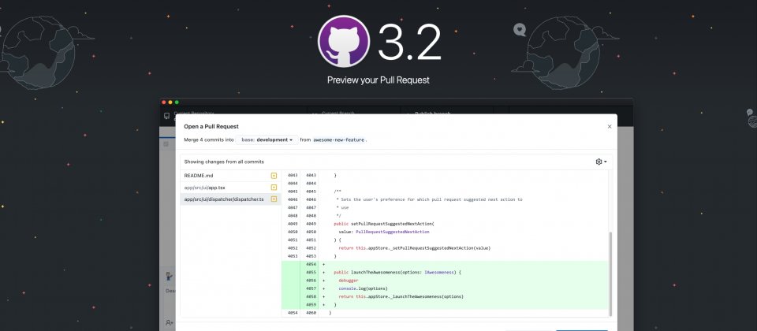The height and width of the screenshot is (331, 757).
Task: Click the awesome-new-feature branch name
Action: tap(339, 140)
